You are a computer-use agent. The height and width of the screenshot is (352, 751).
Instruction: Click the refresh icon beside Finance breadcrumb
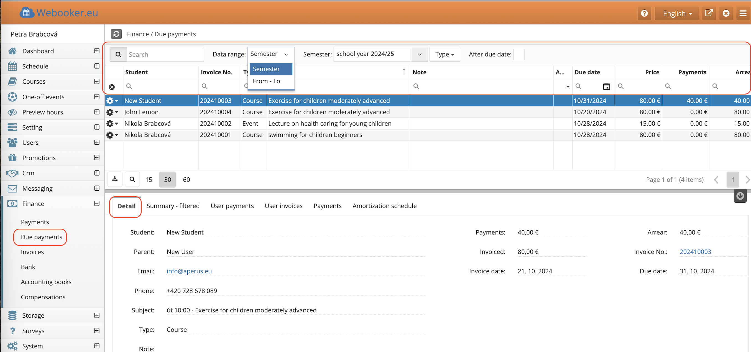[x=116, y=34]
